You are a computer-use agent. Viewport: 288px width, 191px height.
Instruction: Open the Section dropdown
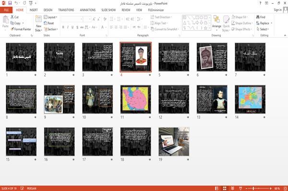pos(51,29)
